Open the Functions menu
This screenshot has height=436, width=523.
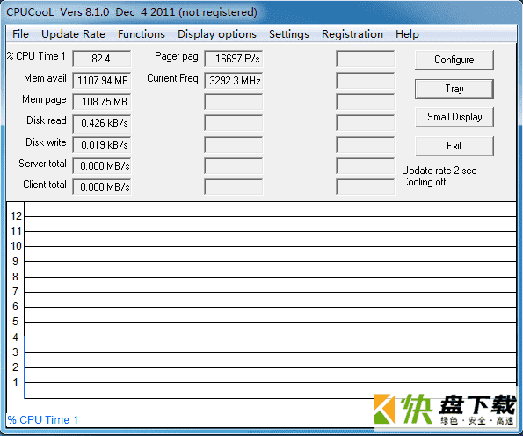tap(142, 34)
